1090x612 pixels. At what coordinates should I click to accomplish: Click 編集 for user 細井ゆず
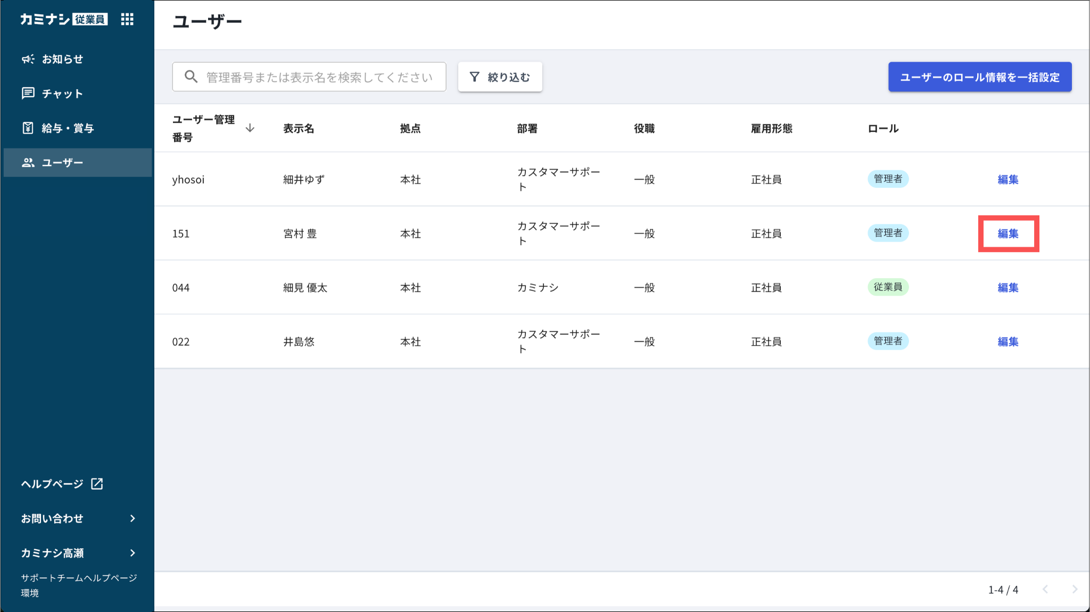pos(1008,180)
